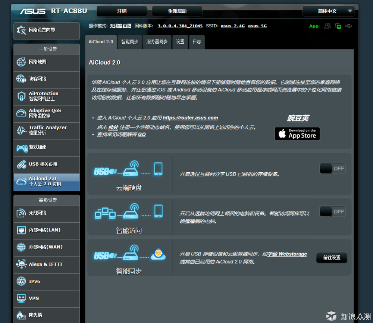Screen dimensions: 373x323
Task: Click the 防火墙 firewall flame icon
Action: pyautogui.click(x=21, y=316)
